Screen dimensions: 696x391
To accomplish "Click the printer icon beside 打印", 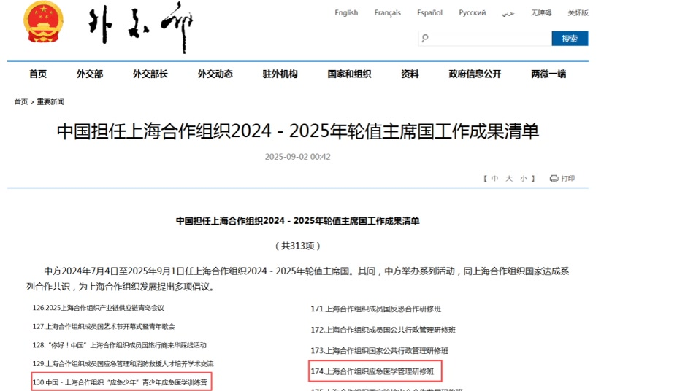I will click(x=554, y=179).
